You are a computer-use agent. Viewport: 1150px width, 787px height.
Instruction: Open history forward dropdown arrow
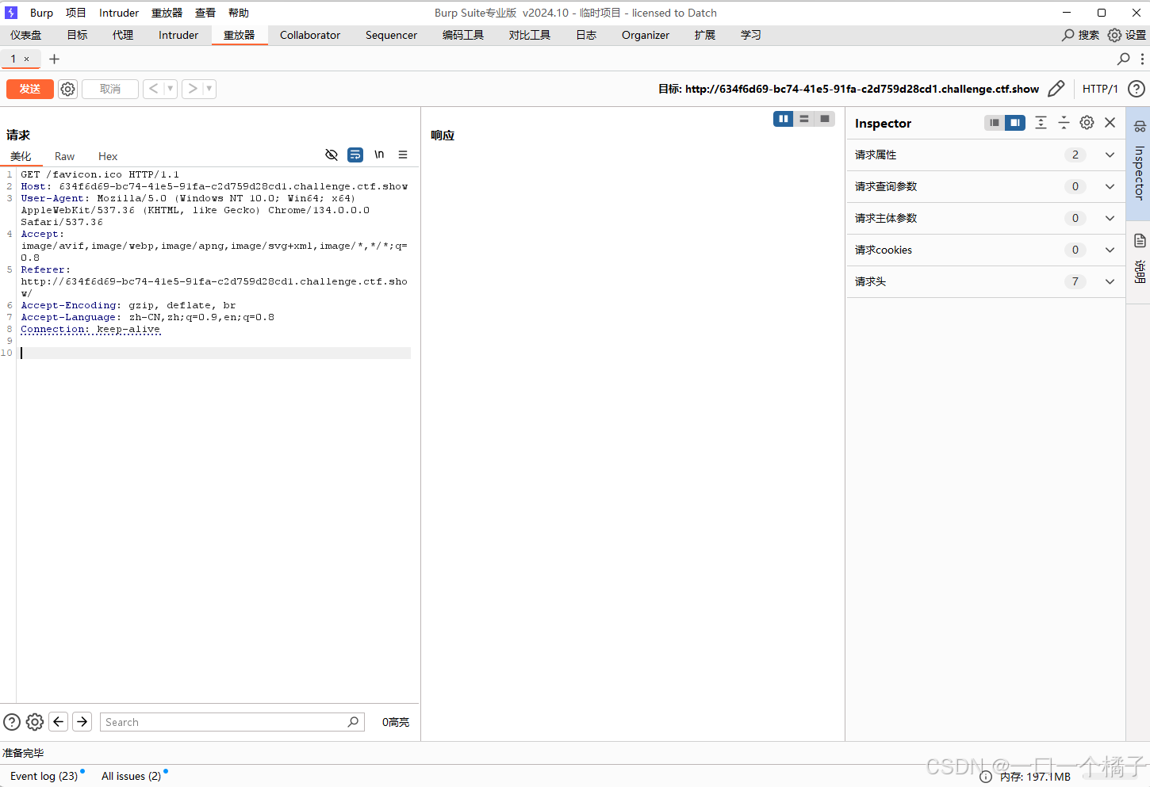click(209, 89)
